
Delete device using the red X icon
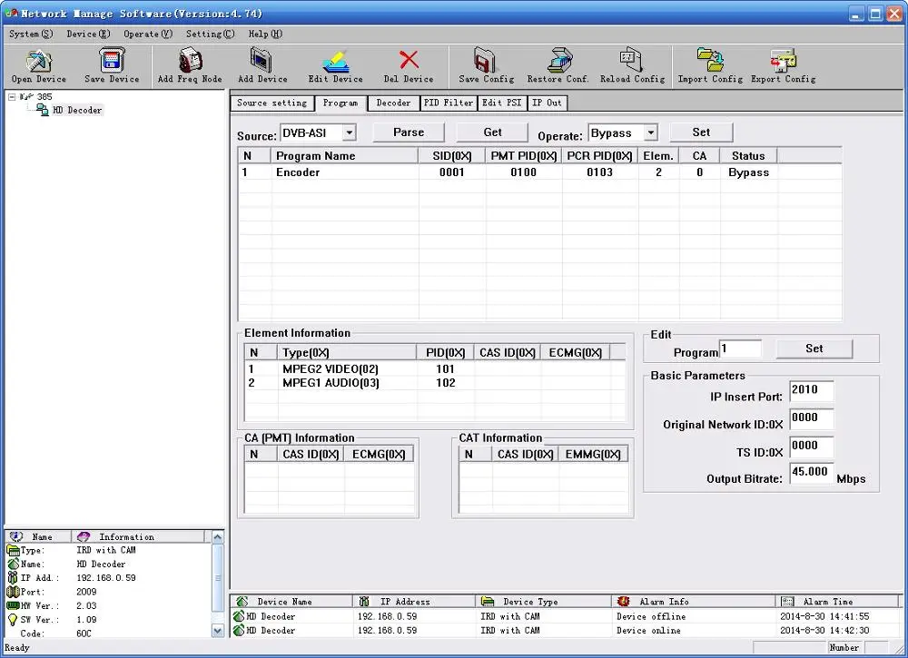coord(409,65)
